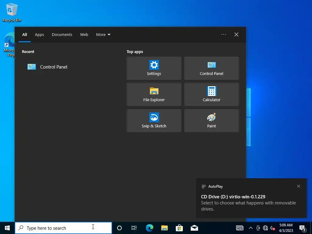Open Mail from the taskbar
The image size is (312, 234).
[x=194, y=228]
